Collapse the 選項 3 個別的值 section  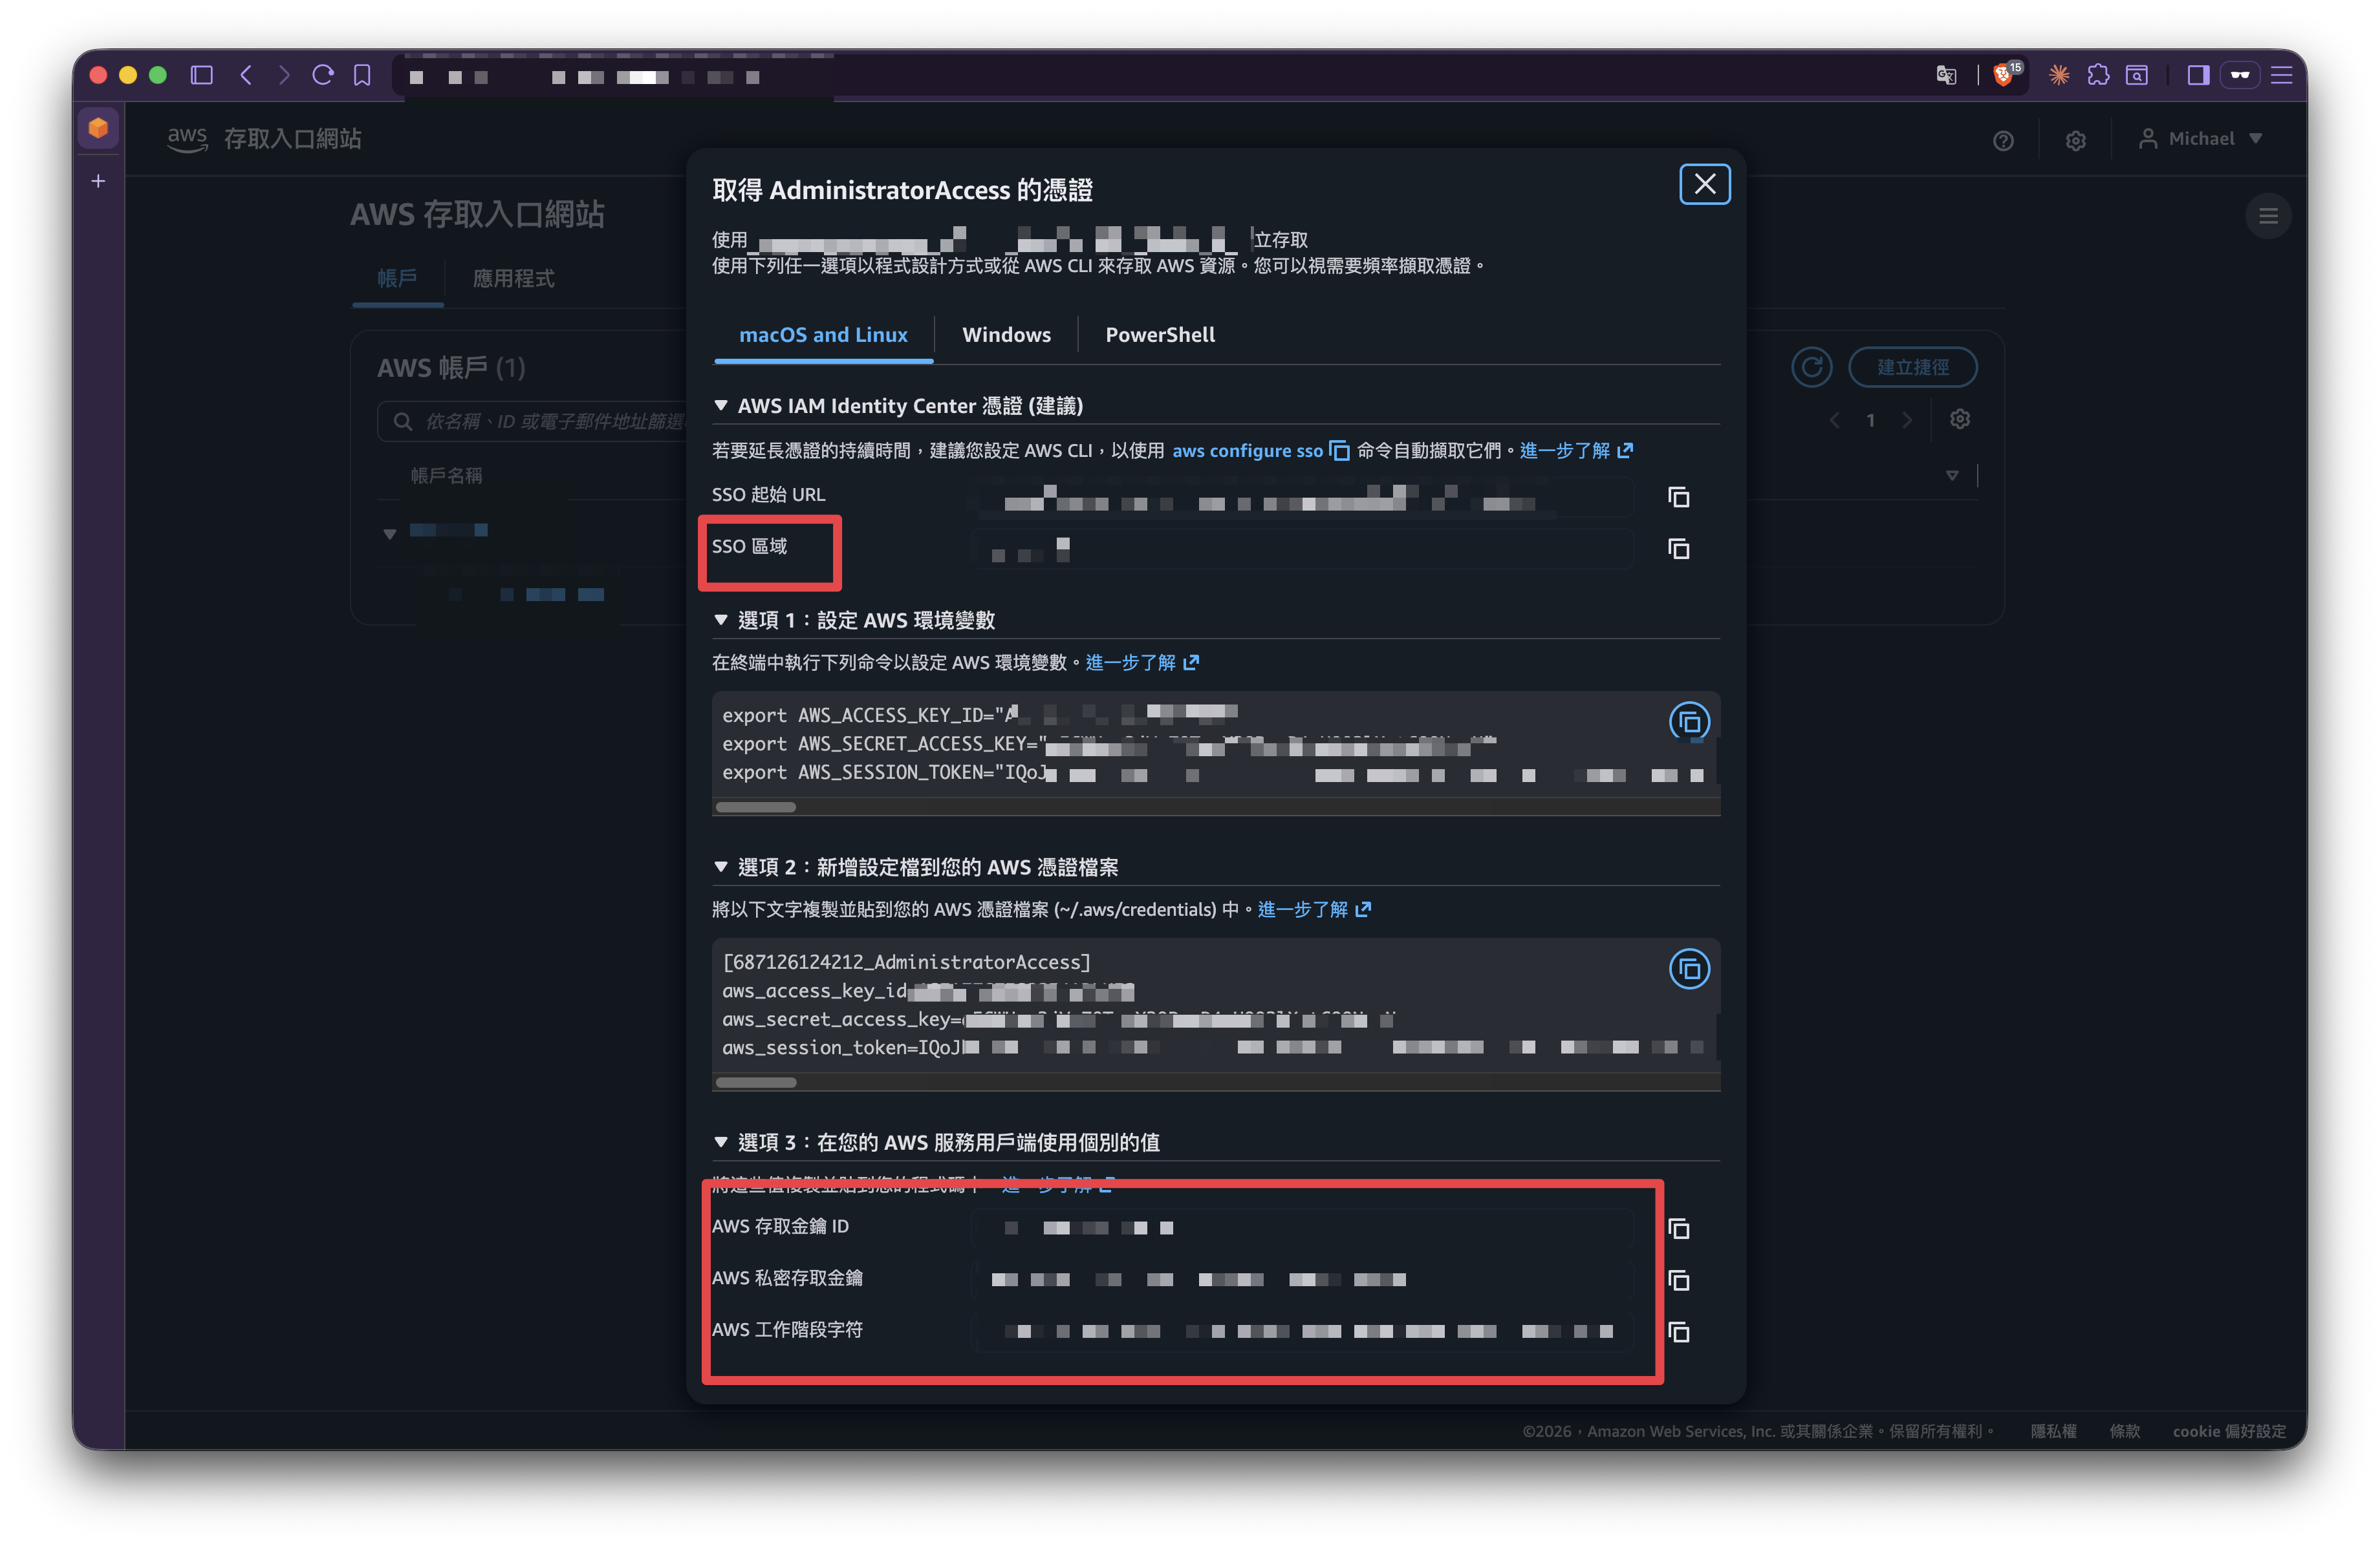[x=720, y=1141]
